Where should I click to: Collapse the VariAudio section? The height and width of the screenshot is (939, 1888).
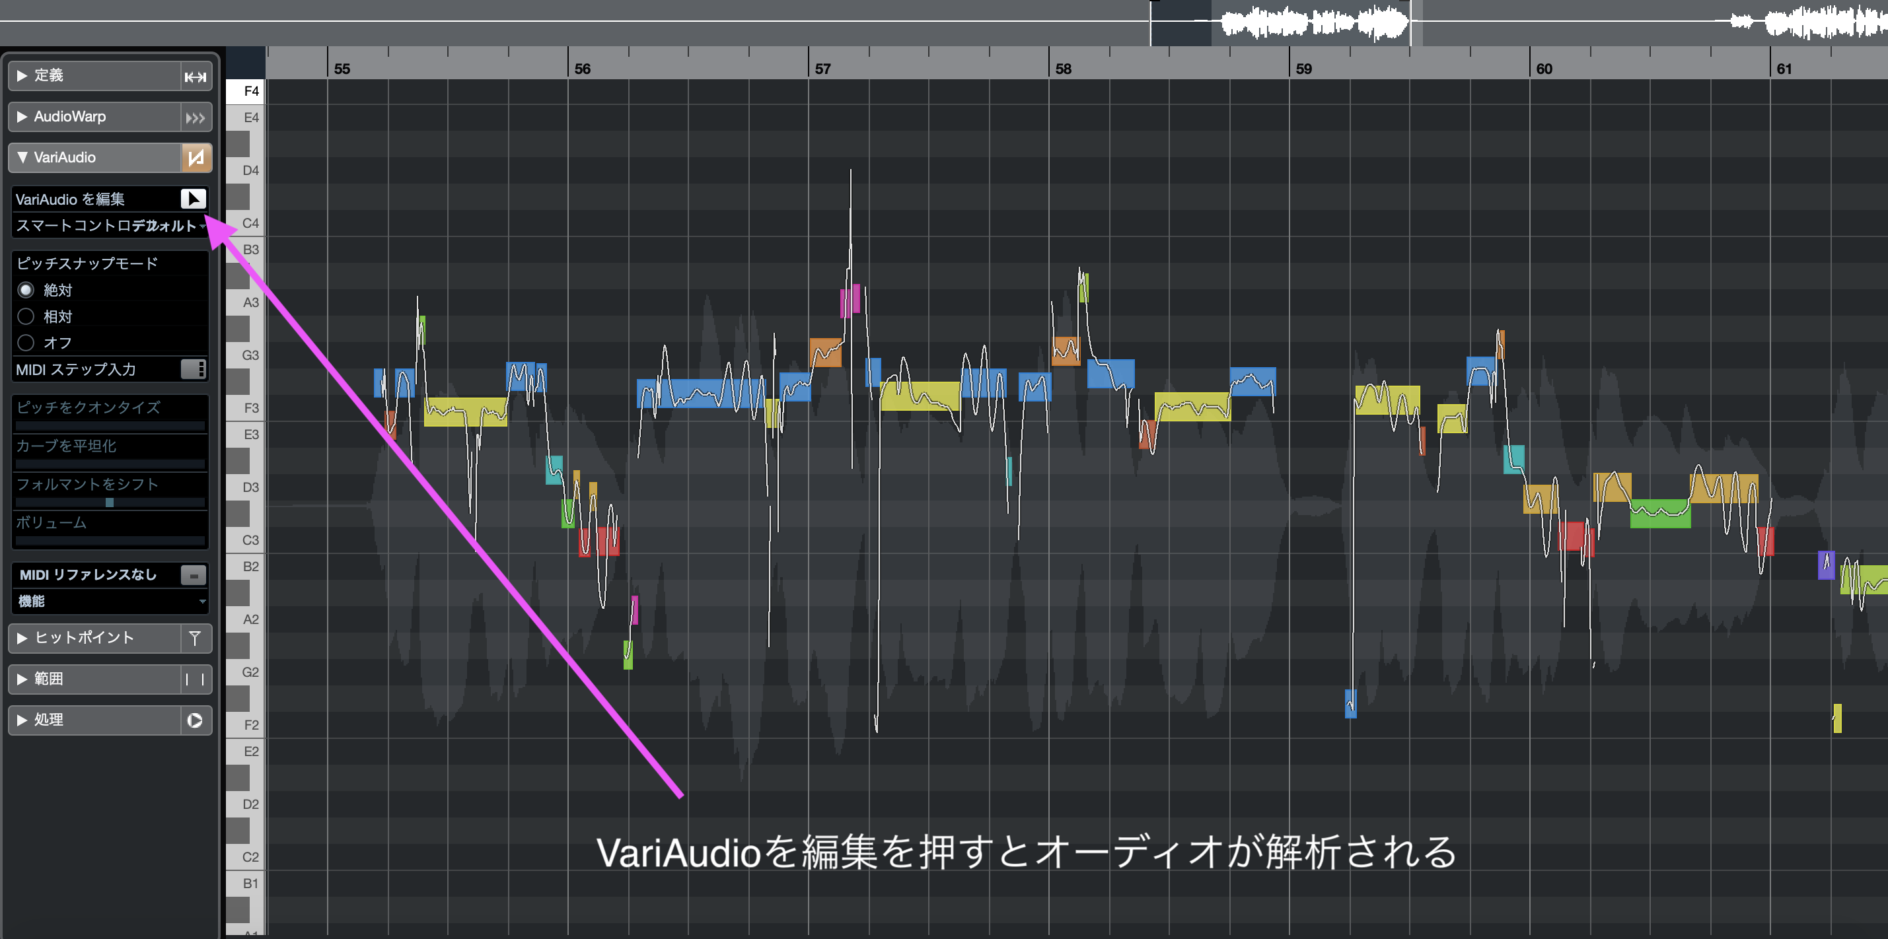click(22, 157)
